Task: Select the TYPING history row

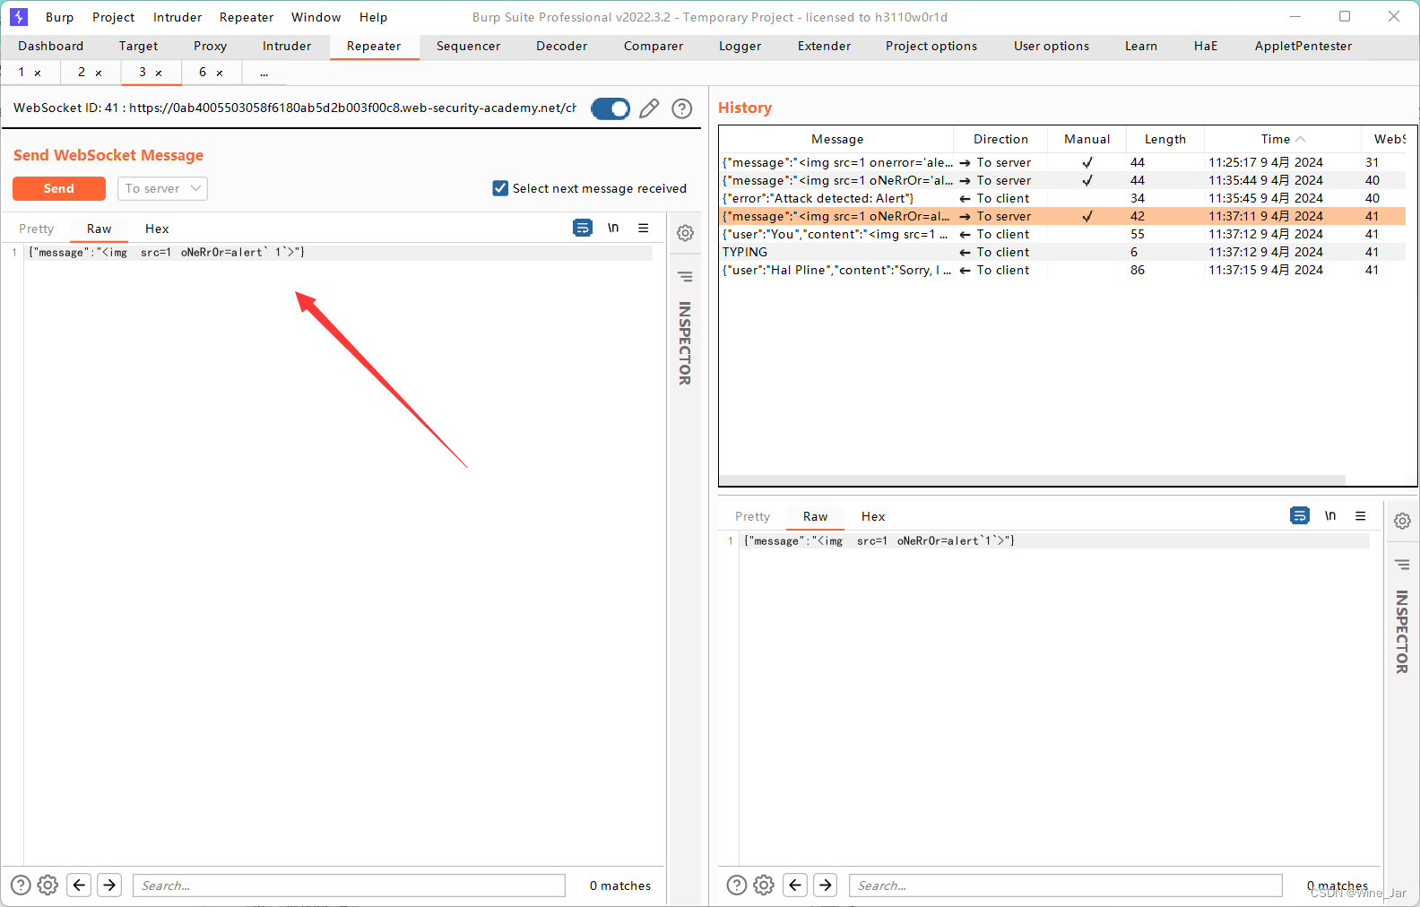Action: pyautogui.click(x=1063, y=252)
